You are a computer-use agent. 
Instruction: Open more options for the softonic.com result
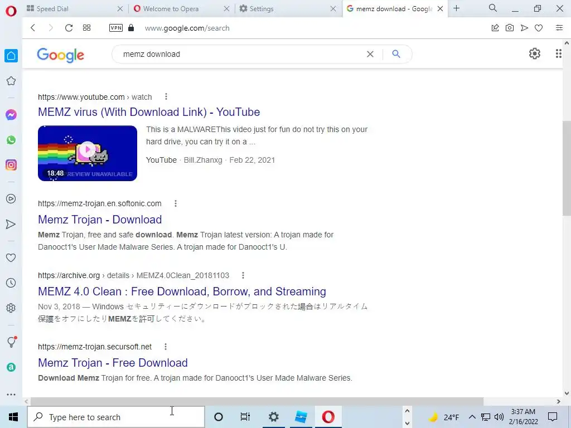pos(176,203)
